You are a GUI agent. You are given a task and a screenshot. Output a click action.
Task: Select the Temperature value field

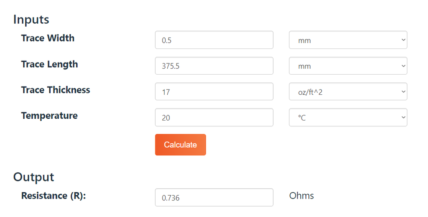click(214, 118)
